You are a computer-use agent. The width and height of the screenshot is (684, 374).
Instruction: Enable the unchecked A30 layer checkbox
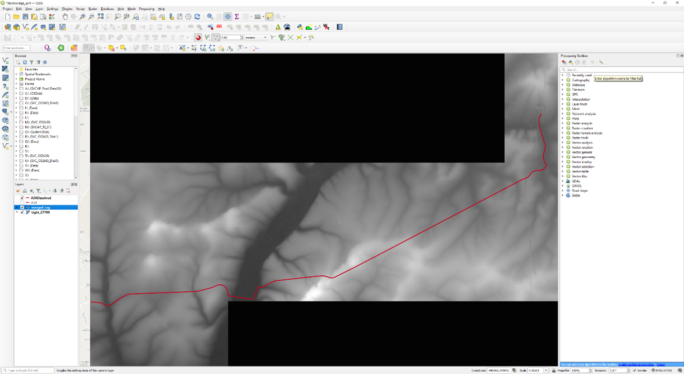point(22,203)
